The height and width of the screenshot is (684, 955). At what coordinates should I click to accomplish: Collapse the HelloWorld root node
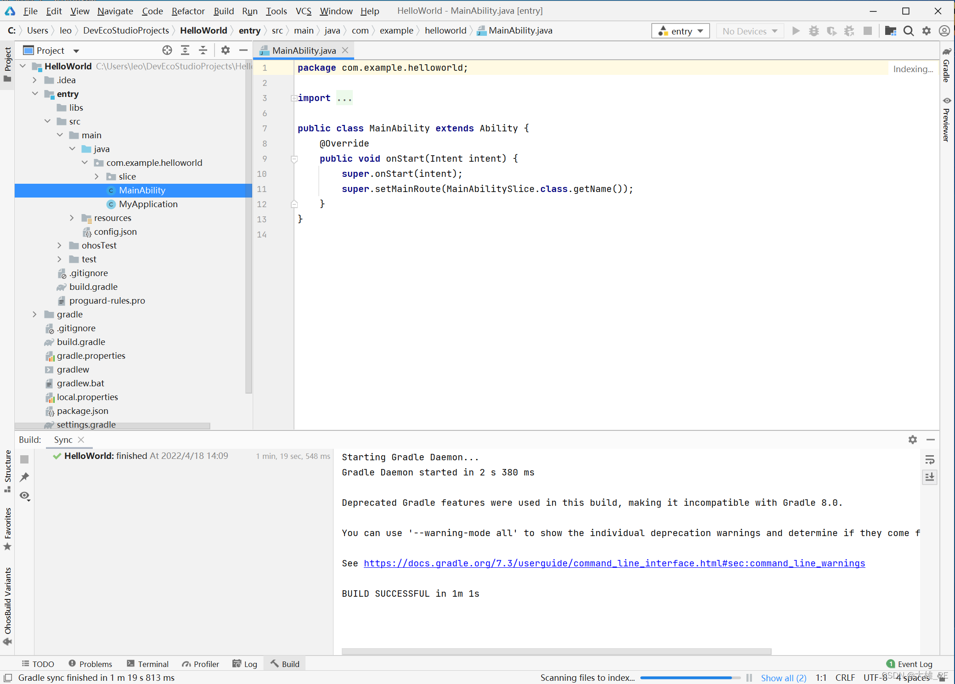click(23, 66)
